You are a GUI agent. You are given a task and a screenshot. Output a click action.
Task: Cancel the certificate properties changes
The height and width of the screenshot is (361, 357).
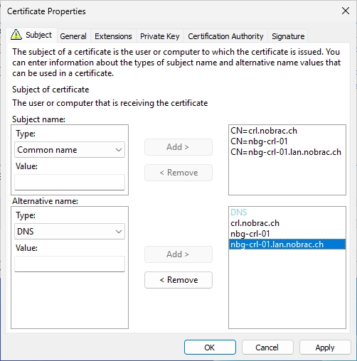point(267,347)
